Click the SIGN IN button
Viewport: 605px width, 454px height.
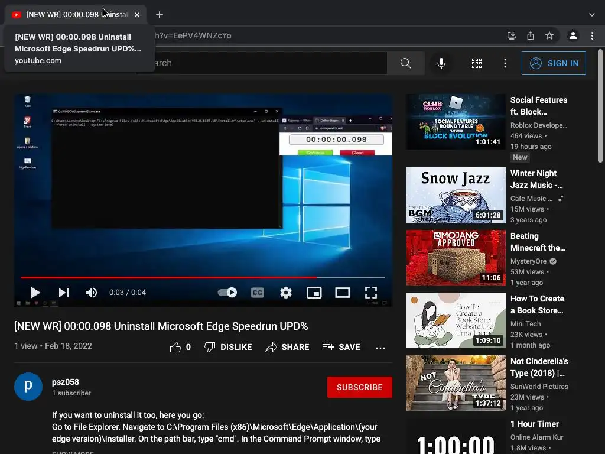point(554,63)
